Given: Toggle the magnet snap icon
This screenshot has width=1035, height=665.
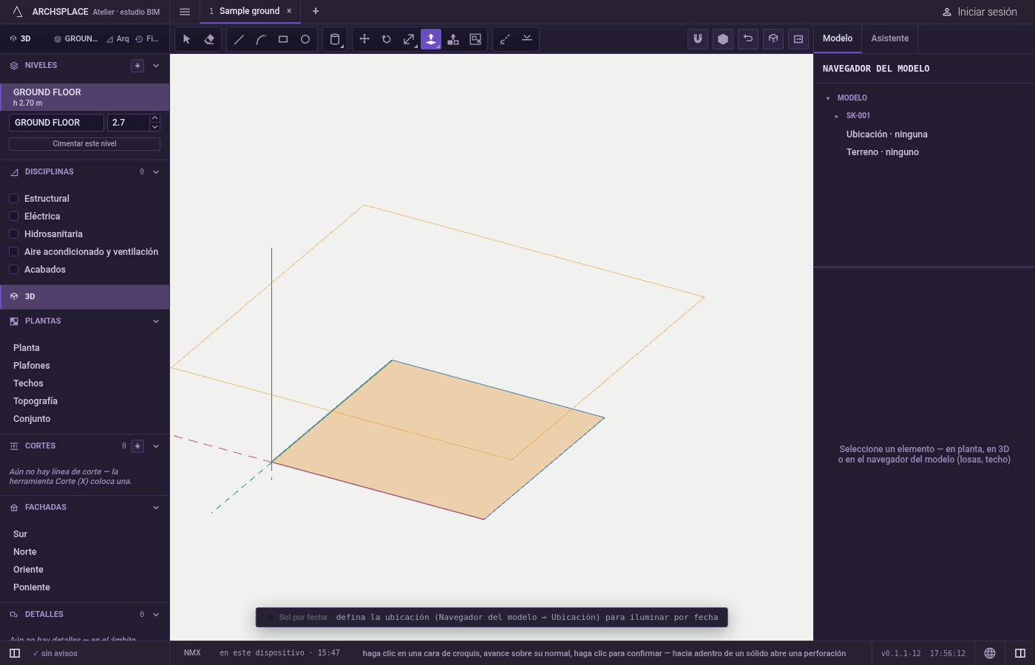Looking at the screenshot, I should (698, 39).
